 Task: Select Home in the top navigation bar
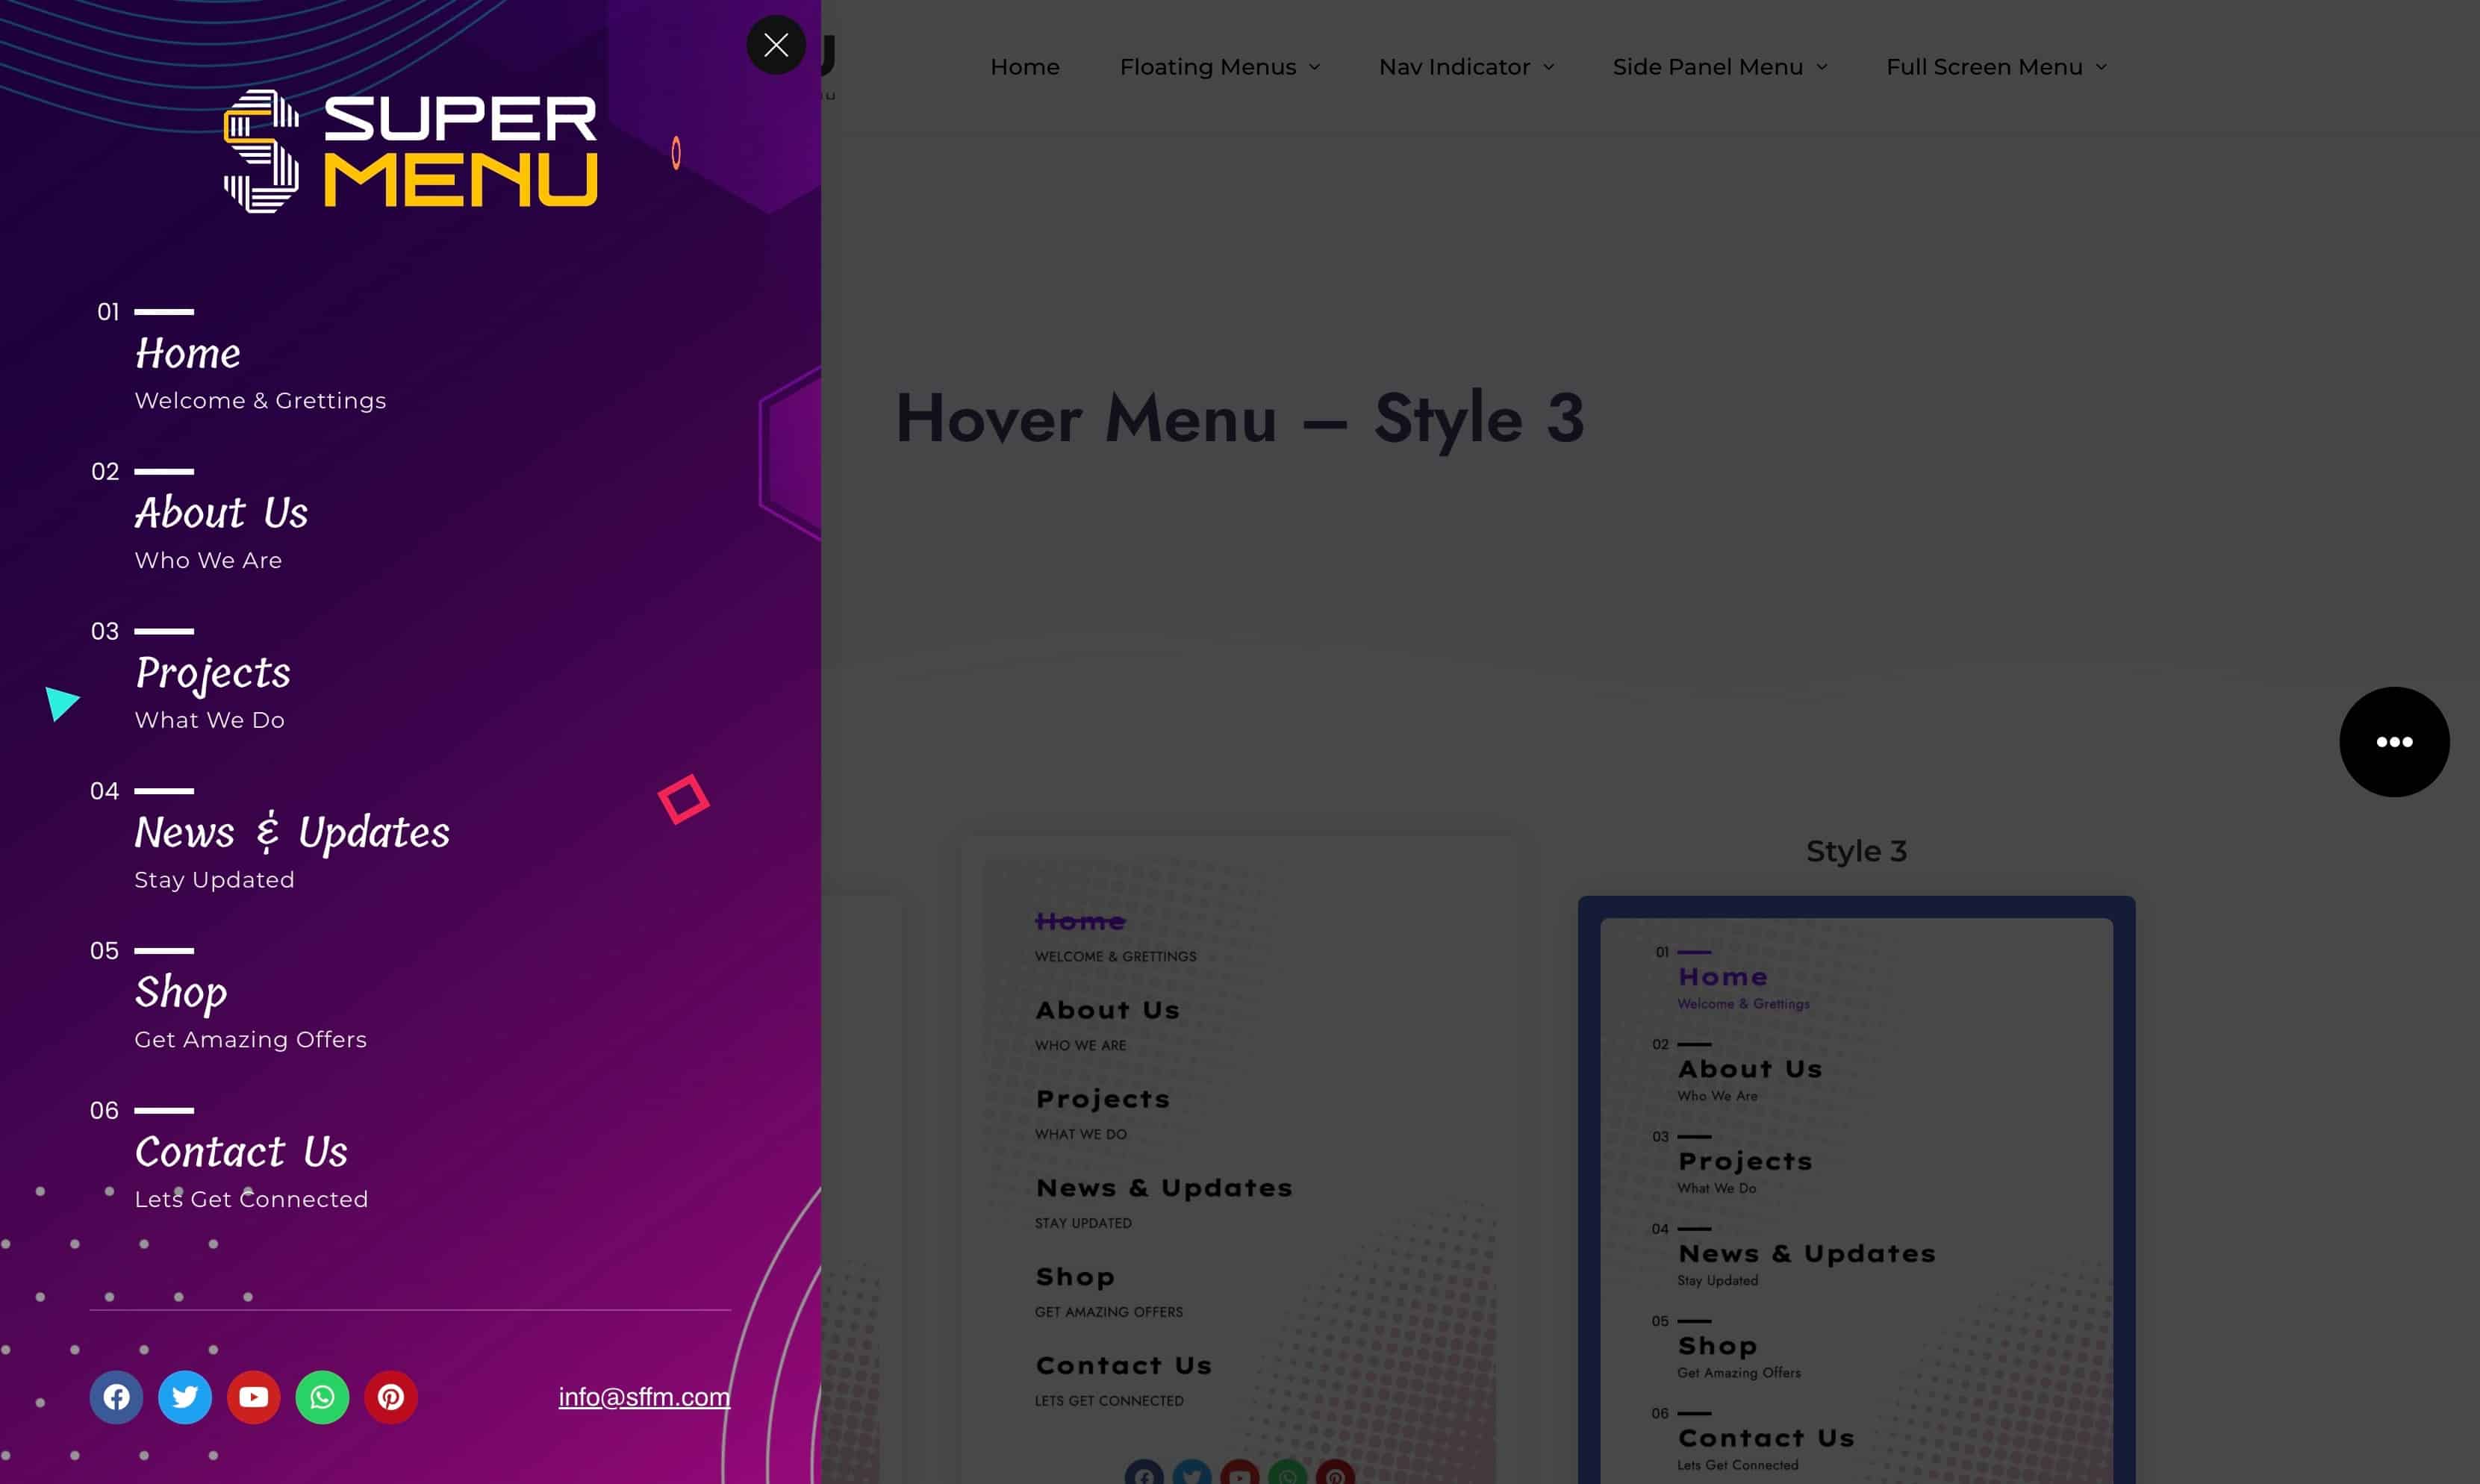point(1025,66)
